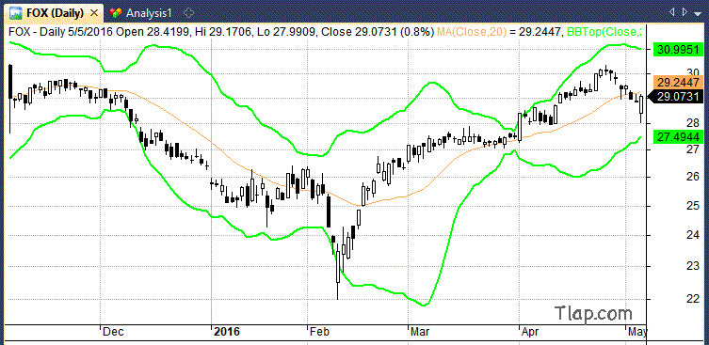Click the crosshair icon beside the Analysis1 tab
The image size is (709, 345).
[189, 13]
